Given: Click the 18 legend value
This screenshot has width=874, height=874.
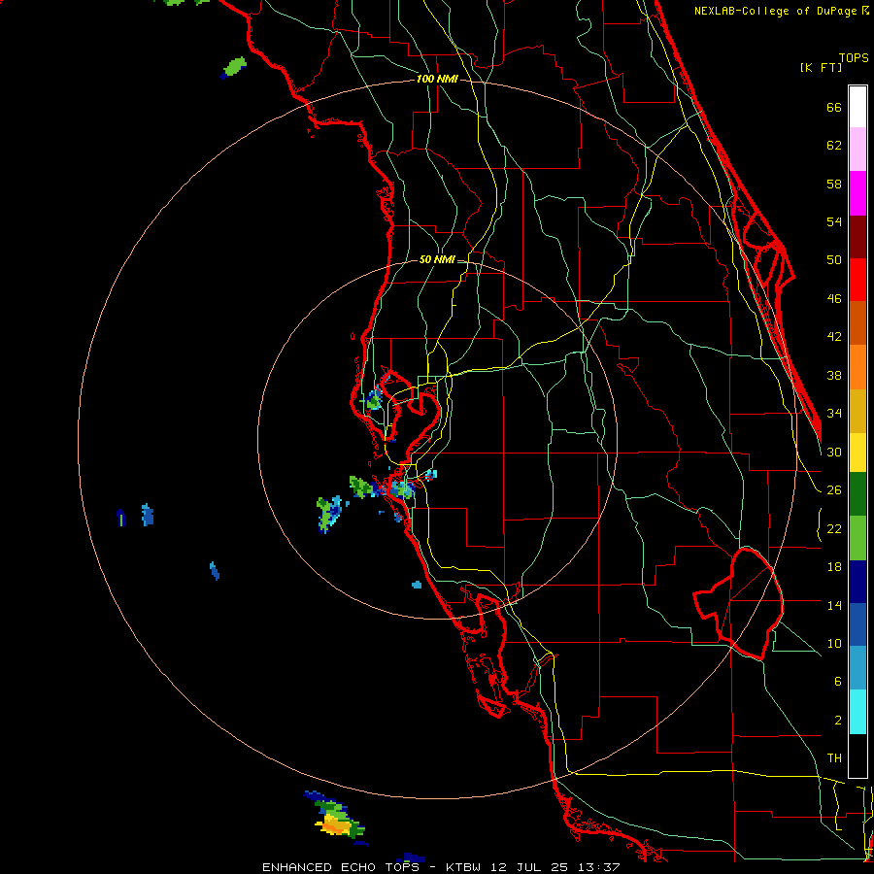Looking at the screenshot, I should click(x=834, y=567).
